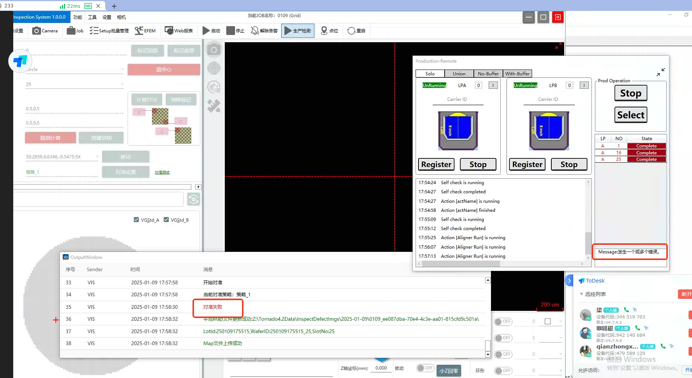Open the 点位 location pin tool
The image size is (692, 378).
point(329,31)
